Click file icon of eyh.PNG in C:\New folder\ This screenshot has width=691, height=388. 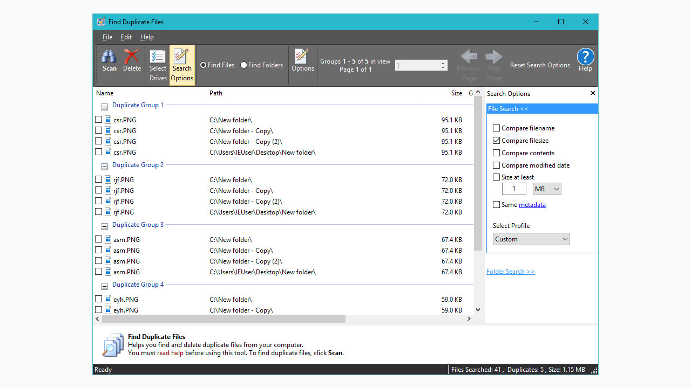coord(108,299)
